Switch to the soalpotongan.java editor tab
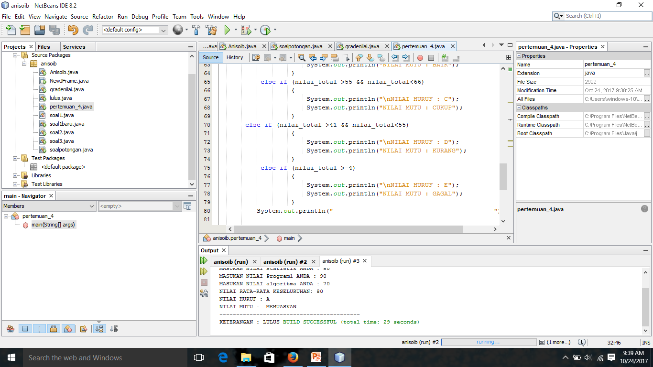This screenshot has height=367, width=653. click(301, 46)
